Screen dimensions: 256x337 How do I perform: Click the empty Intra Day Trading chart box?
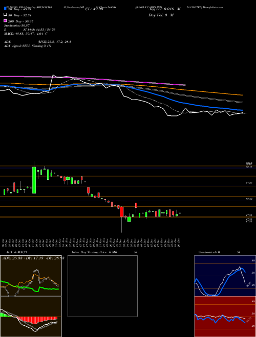coord(102,286)
